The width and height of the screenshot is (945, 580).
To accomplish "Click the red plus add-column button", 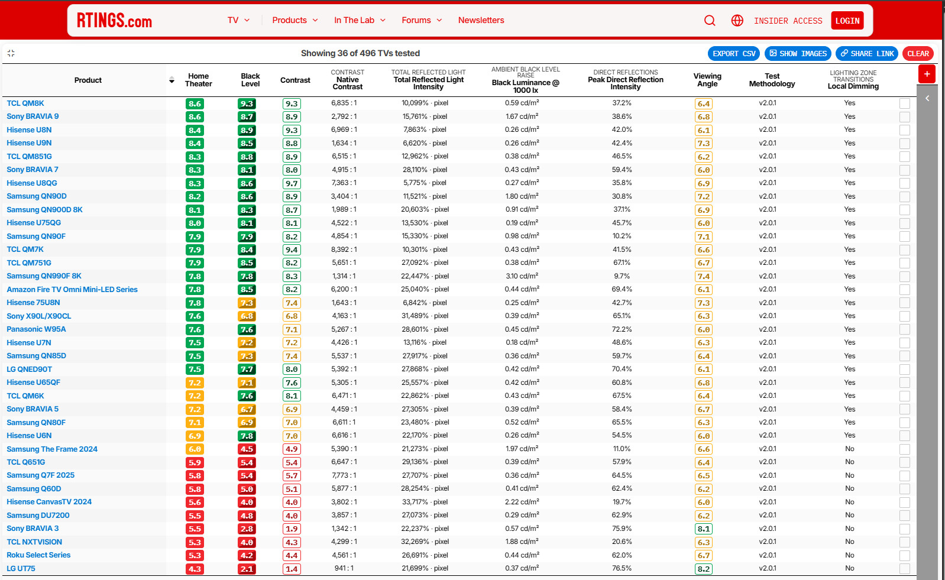I will 927,74.
